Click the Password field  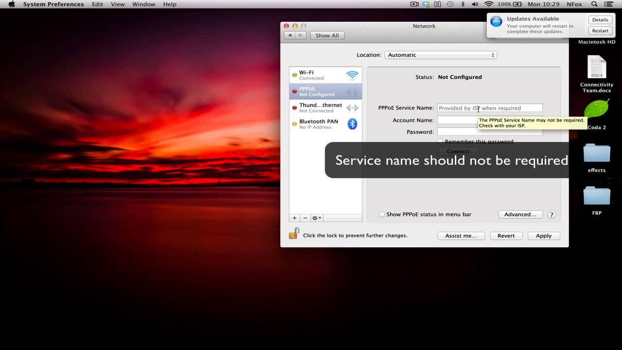(x=490, y=132)
